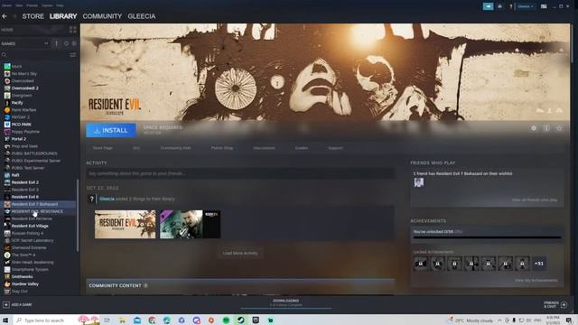View My Achievements link
578x325 pixels.
click(x=536, y=281)
